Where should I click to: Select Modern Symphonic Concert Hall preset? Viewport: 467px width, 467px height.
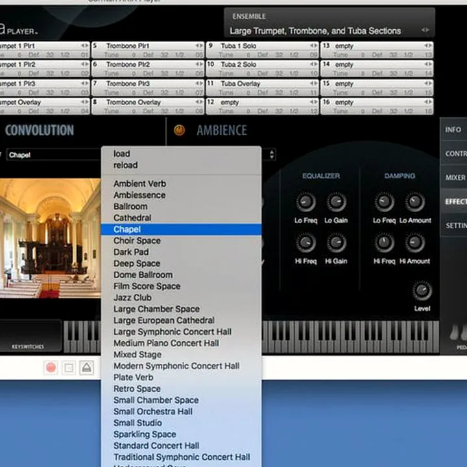[x=182, y=366]
